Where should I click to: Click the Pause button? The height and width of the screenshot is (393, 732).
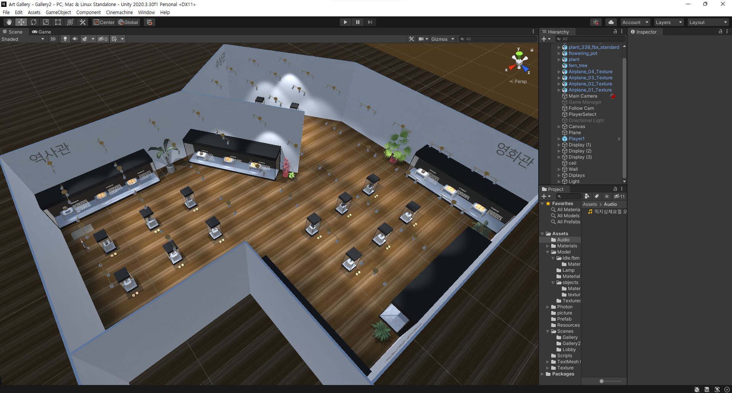point(357,22)
